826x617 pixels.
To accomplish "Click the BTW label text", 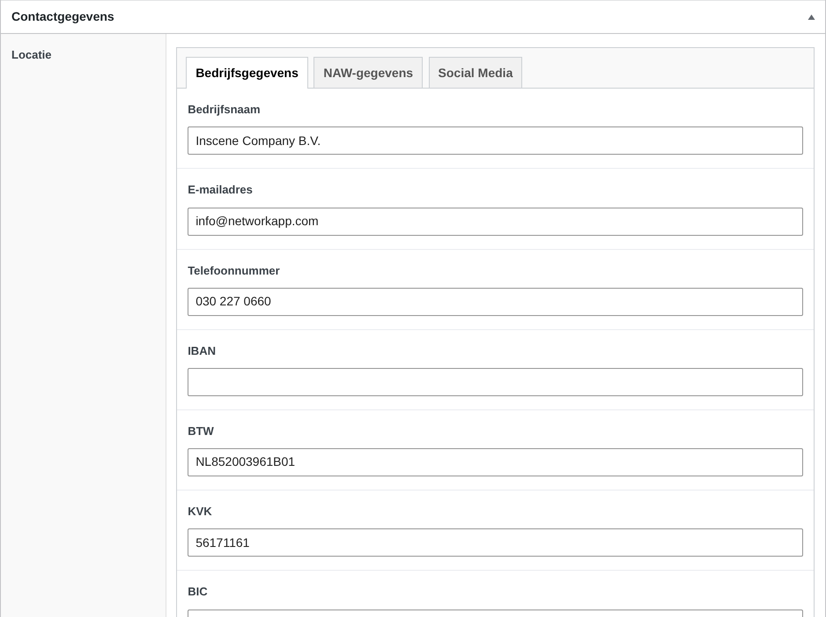I will tap(201, 431).
